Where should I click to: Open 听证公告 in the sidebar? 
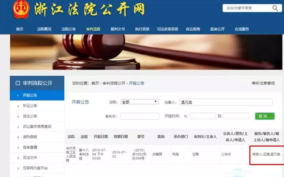[x=37, y=106]
